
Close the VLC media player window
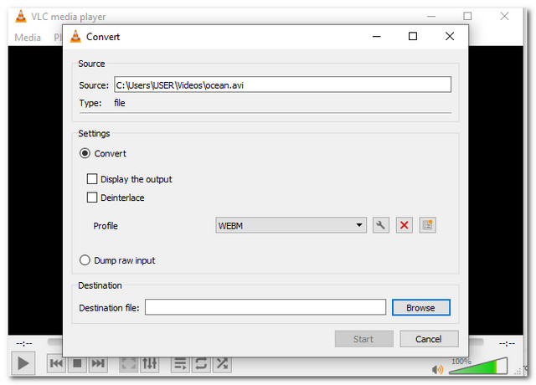pyautogui.click(x=504, y=16)
